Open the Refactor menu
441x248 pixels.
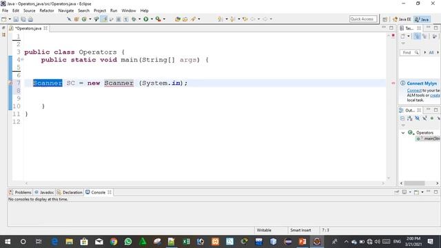coord(47,11)
